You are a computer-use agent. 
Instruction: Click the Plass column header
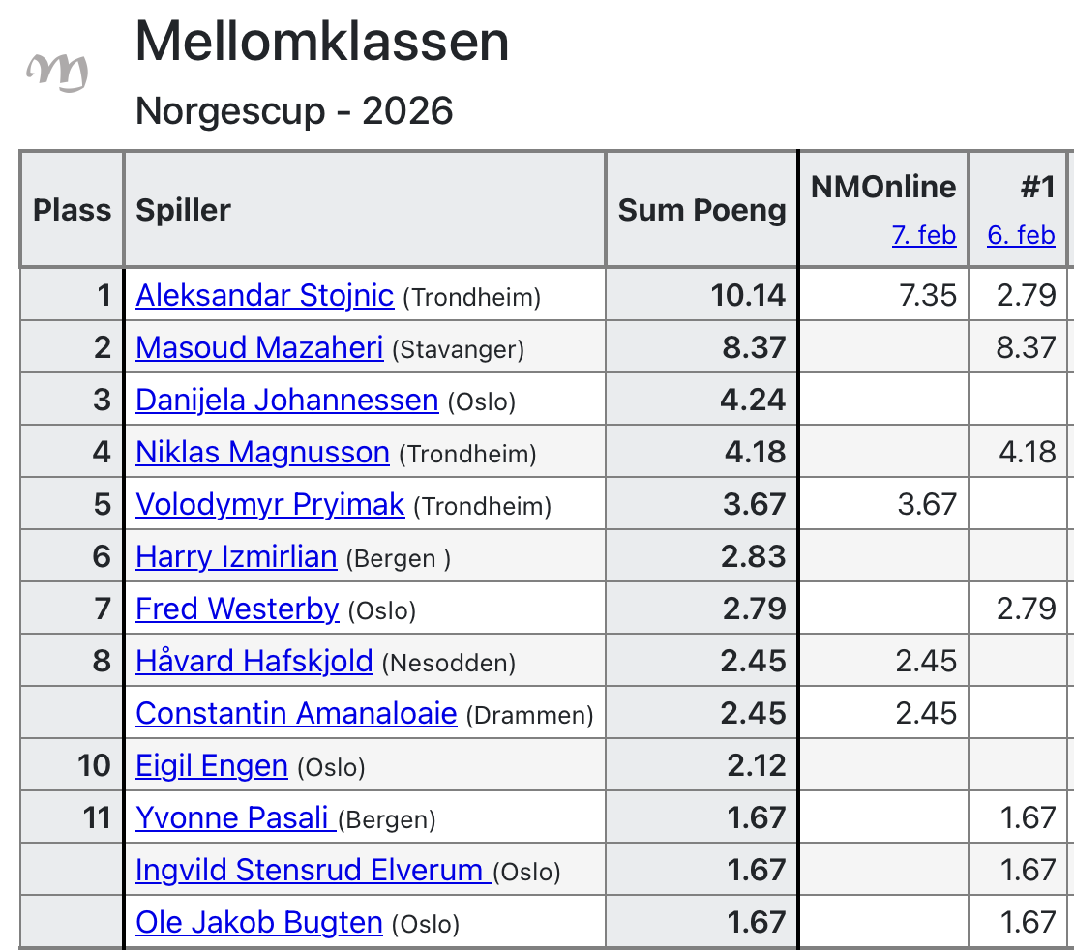pos(72,210)
